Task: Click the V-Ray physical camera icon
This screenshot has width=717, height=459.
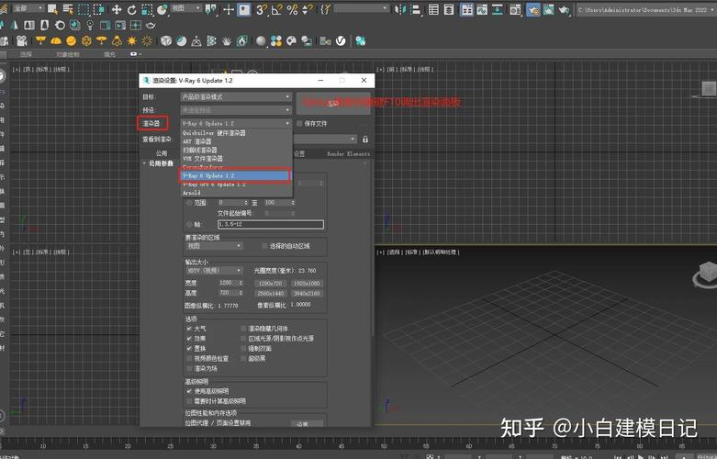Action: tap(21, 41)
